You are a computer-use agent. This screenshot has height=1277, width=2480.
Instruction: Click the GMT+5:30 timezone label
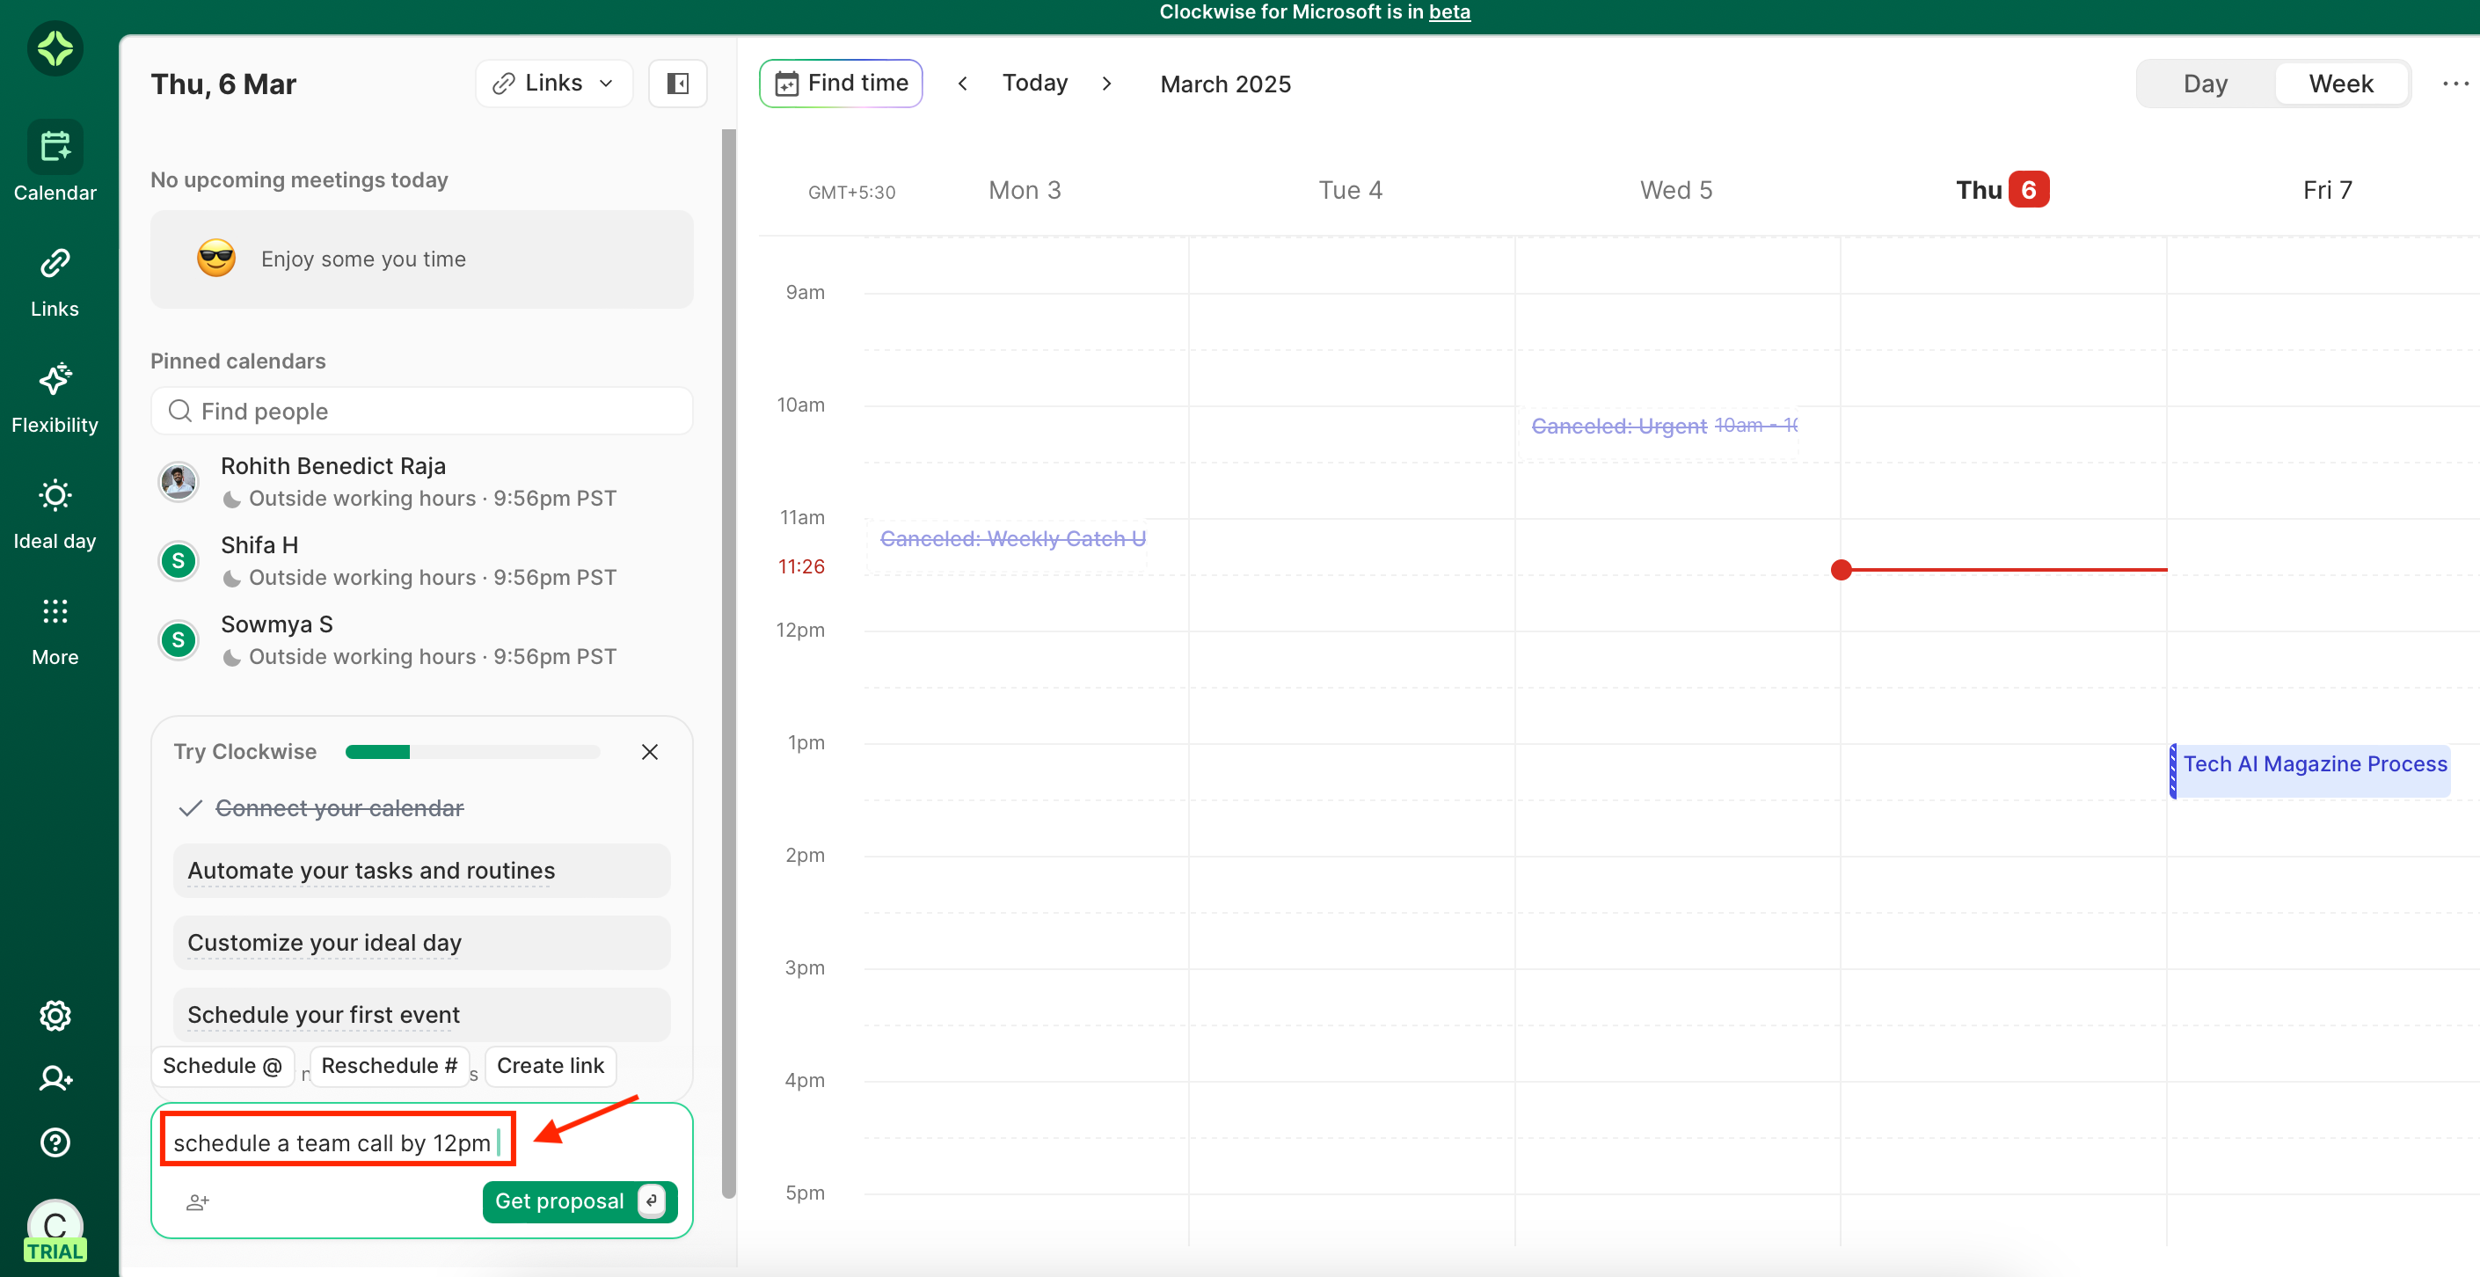[851, 193]
